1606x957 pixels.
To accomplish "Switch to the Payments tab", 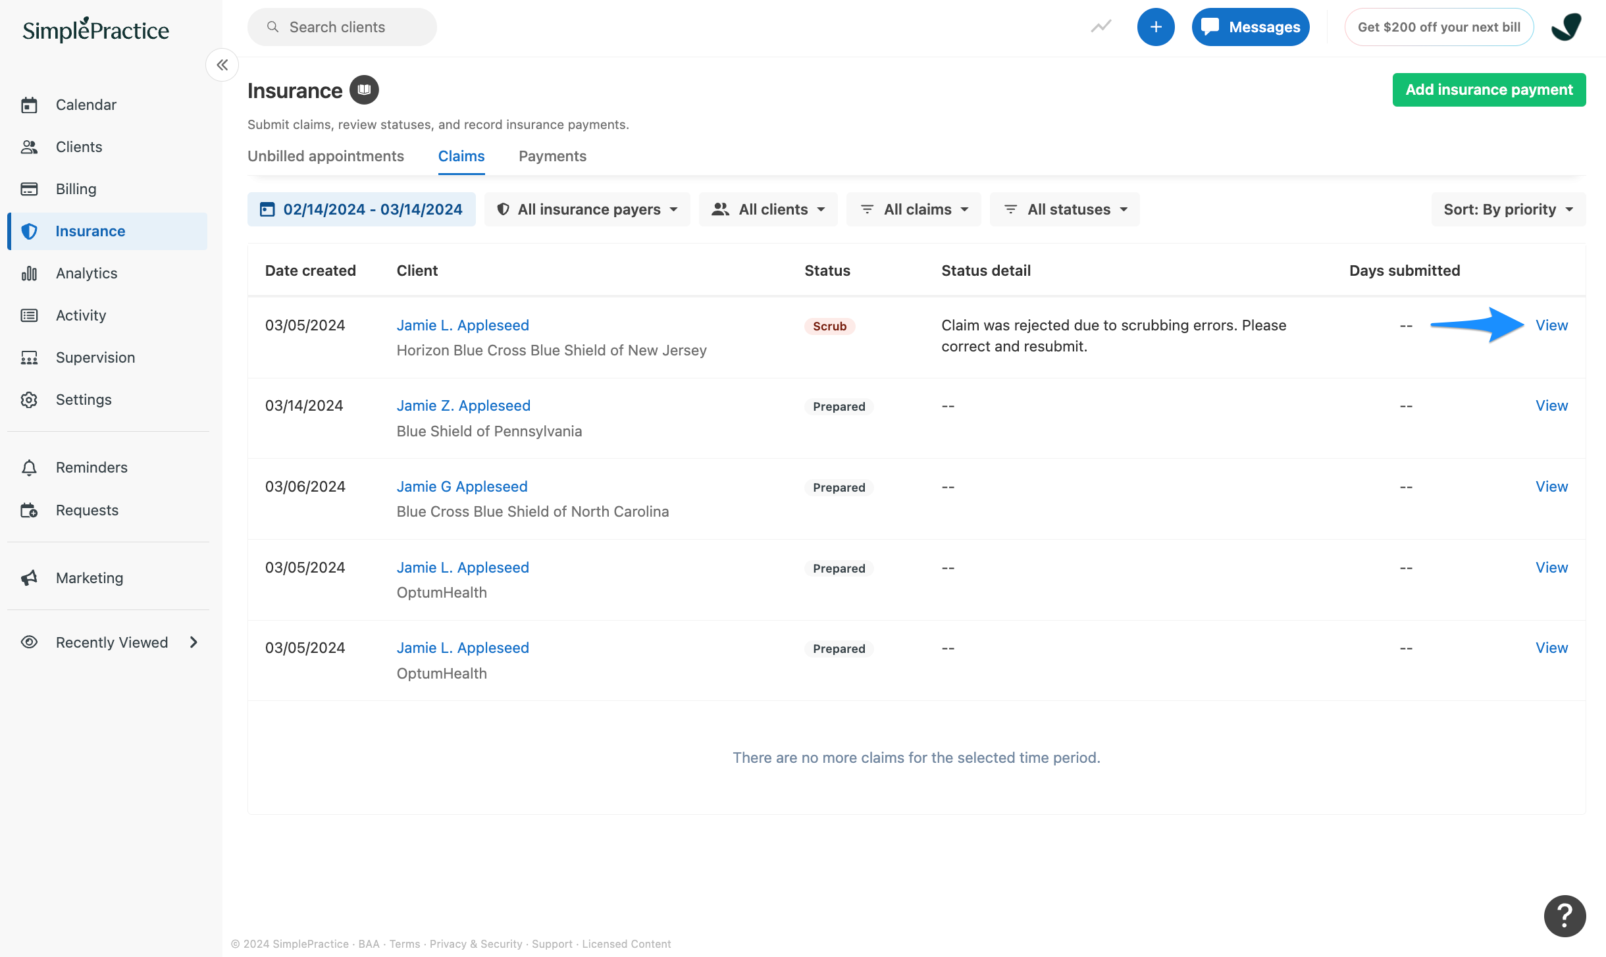I will coord(552,156).
